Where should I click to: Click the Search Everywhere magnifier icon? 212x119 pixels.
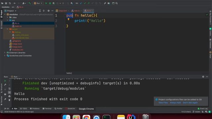pyautogui.click(x=117, y=3)
